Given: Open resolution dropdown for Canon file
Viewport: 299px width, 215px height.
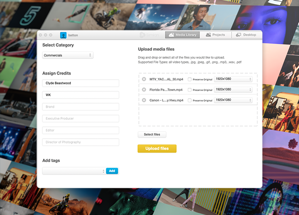Looking at the screenshot, I should pyautogui.click(x=233, y=100).
